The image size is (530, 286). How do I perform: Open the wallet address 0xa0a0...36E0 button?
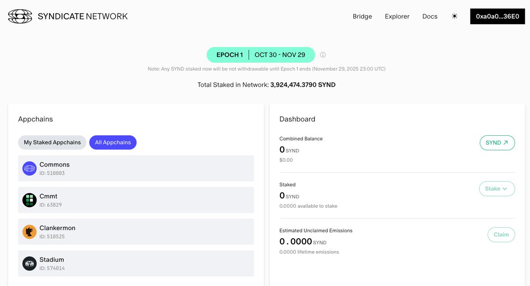click(497, 16)
